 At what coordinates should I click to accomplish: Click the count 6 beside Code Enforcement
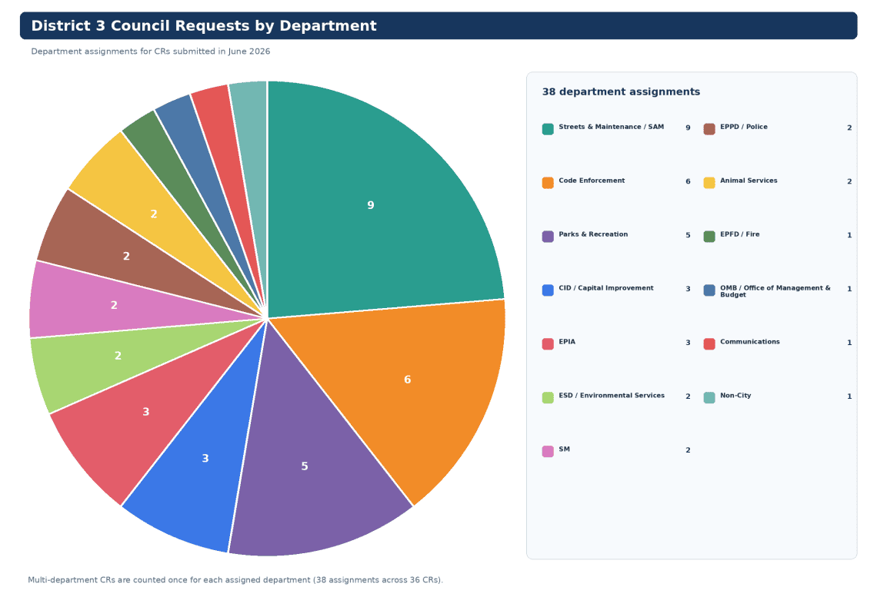tap(688, 181)
